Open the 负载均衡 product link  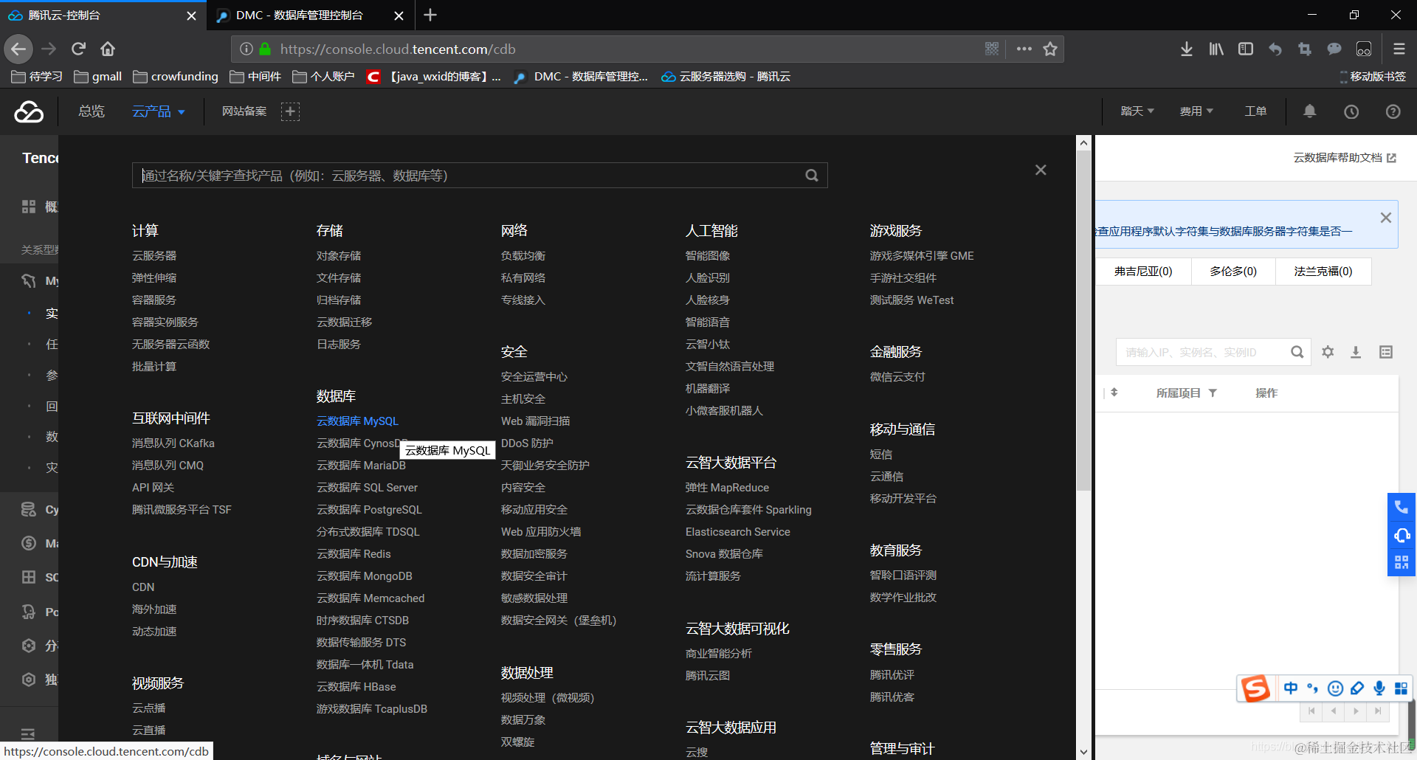[x=523, y=256]
